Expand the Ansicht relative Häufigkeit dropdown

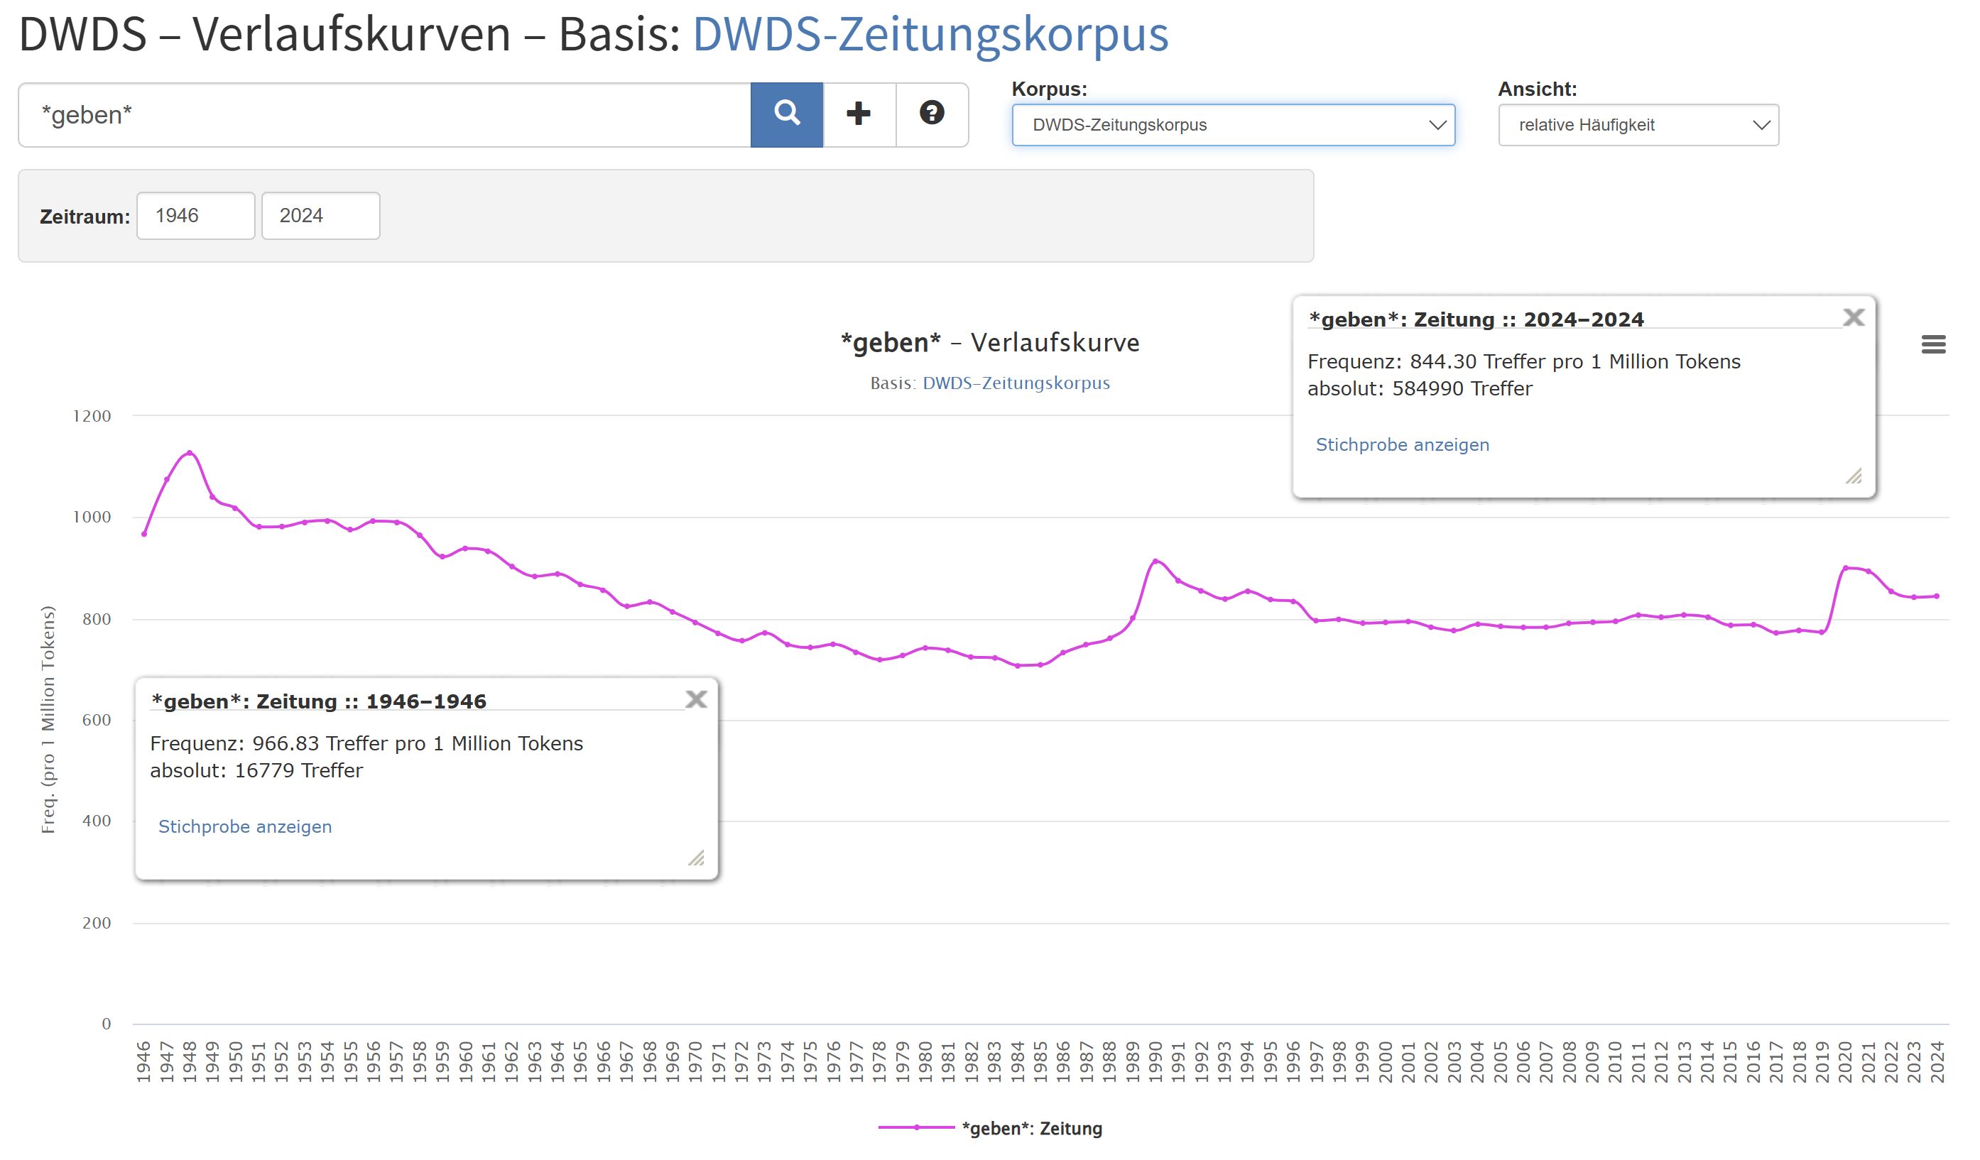click(1638, 125)
